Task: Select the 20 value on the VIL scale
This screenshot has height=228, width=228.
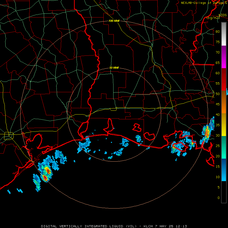Action: pyautogui.click(x=218, y=156)
